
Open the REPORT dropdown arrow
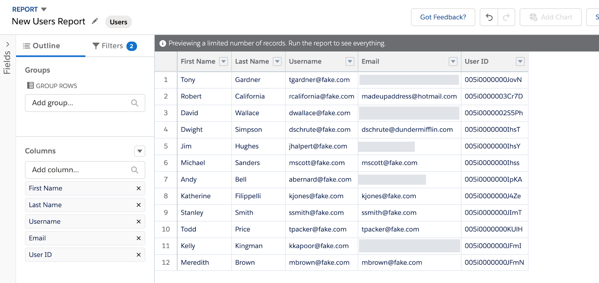44,9
